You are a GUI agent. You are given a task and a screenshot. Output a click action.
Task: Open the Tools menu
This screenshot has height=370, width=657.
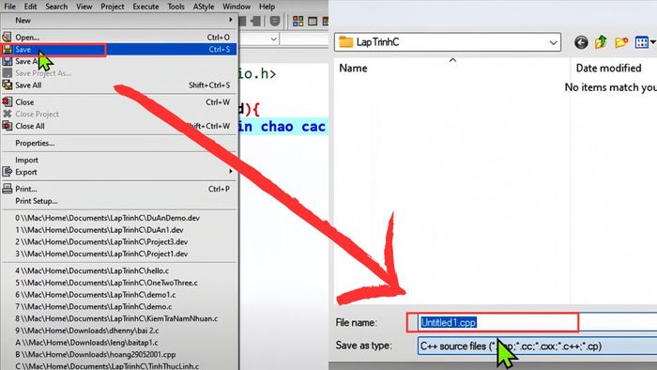pyautogui.click(x=176, y=7)
